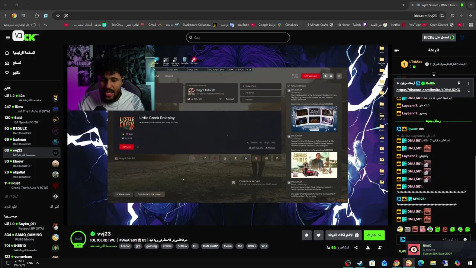Click the notification bell icon
This screenshot has height=268, width=476.
306,235
